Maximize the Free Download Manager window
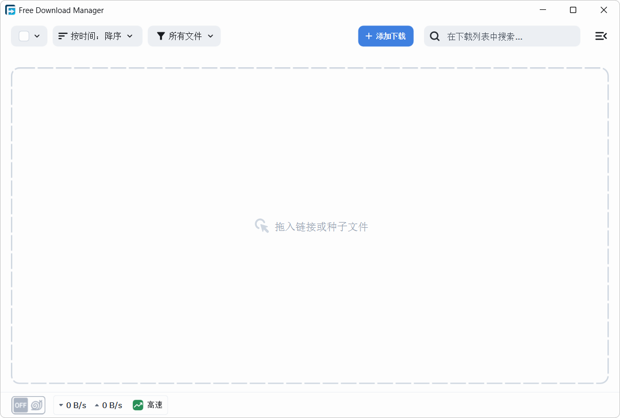 573,10
